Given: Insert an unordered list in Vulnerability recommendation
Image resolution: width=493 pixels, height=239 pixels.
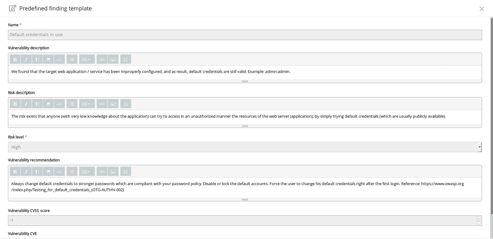Looking at the screenshot, I should (x=72, y=171).
